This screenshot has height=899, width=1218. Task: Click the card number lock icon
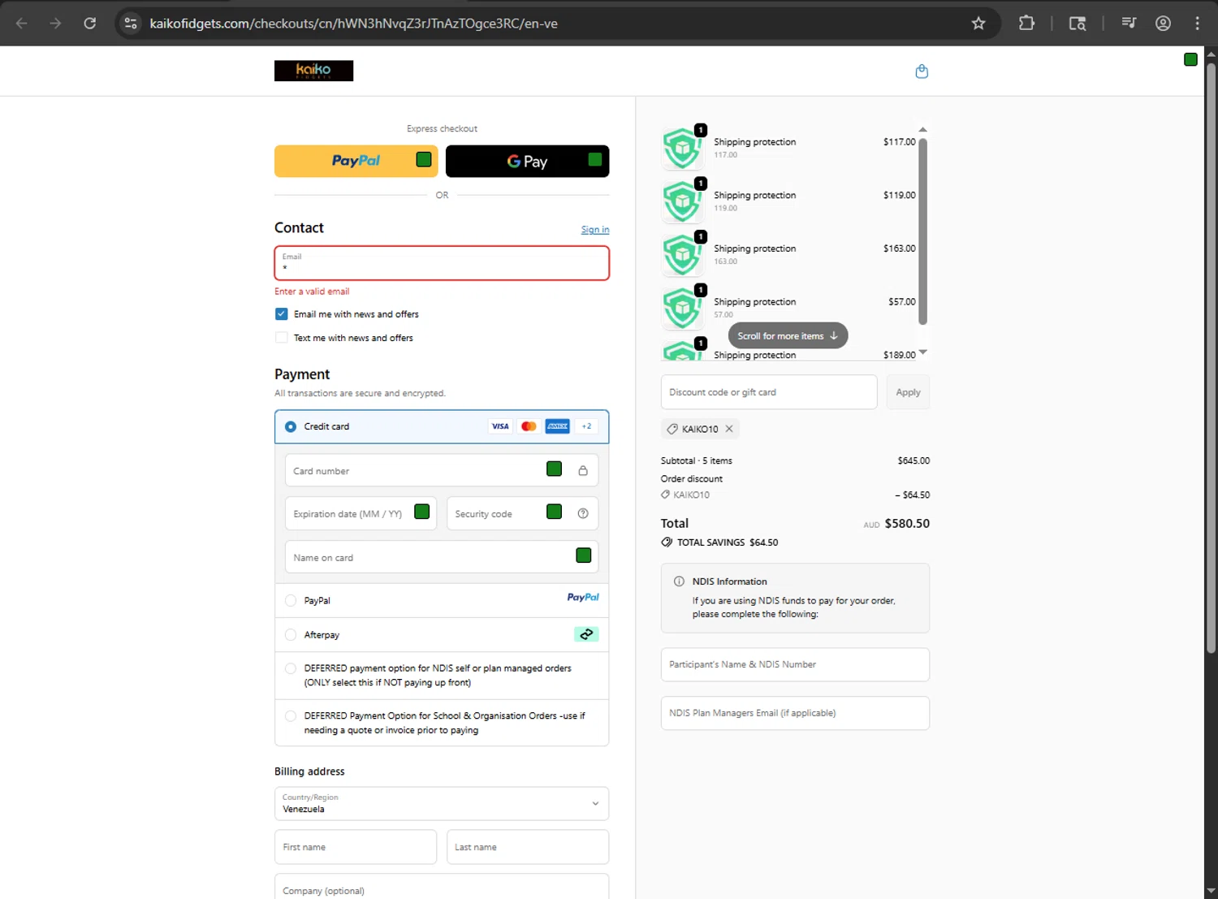pos(583,471)
